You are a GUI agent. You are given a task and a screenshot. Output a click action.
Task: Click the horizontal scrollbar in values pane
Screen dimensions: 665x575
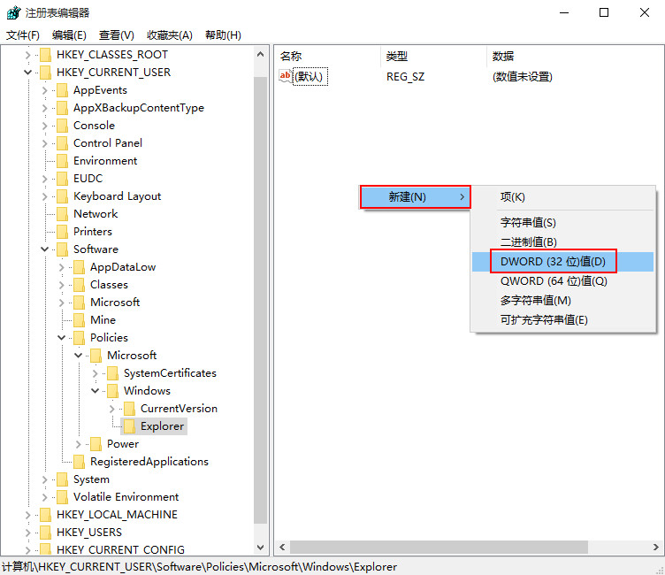438,548
